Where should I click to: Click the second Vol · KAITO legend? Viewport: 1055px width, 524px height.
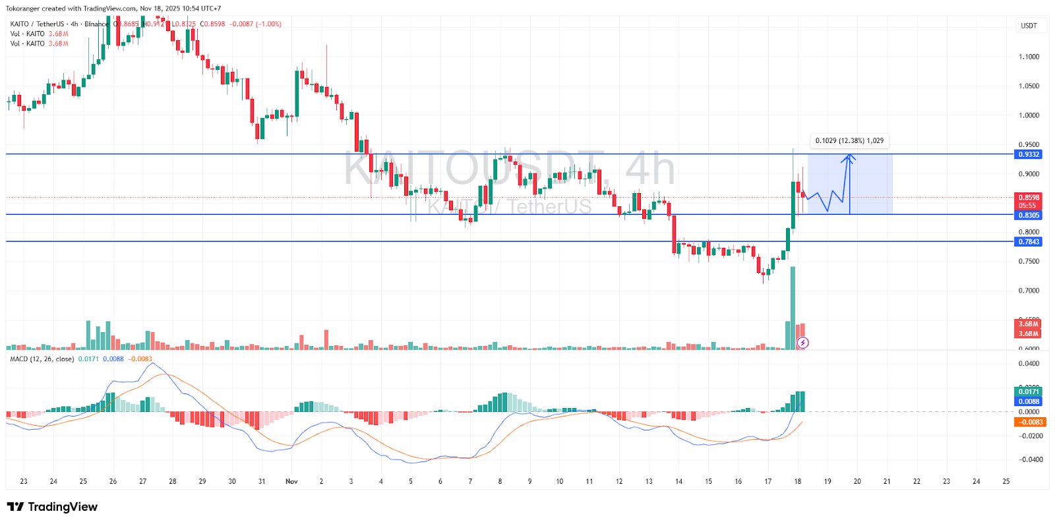pyautogui.click(x=28, y=44)
